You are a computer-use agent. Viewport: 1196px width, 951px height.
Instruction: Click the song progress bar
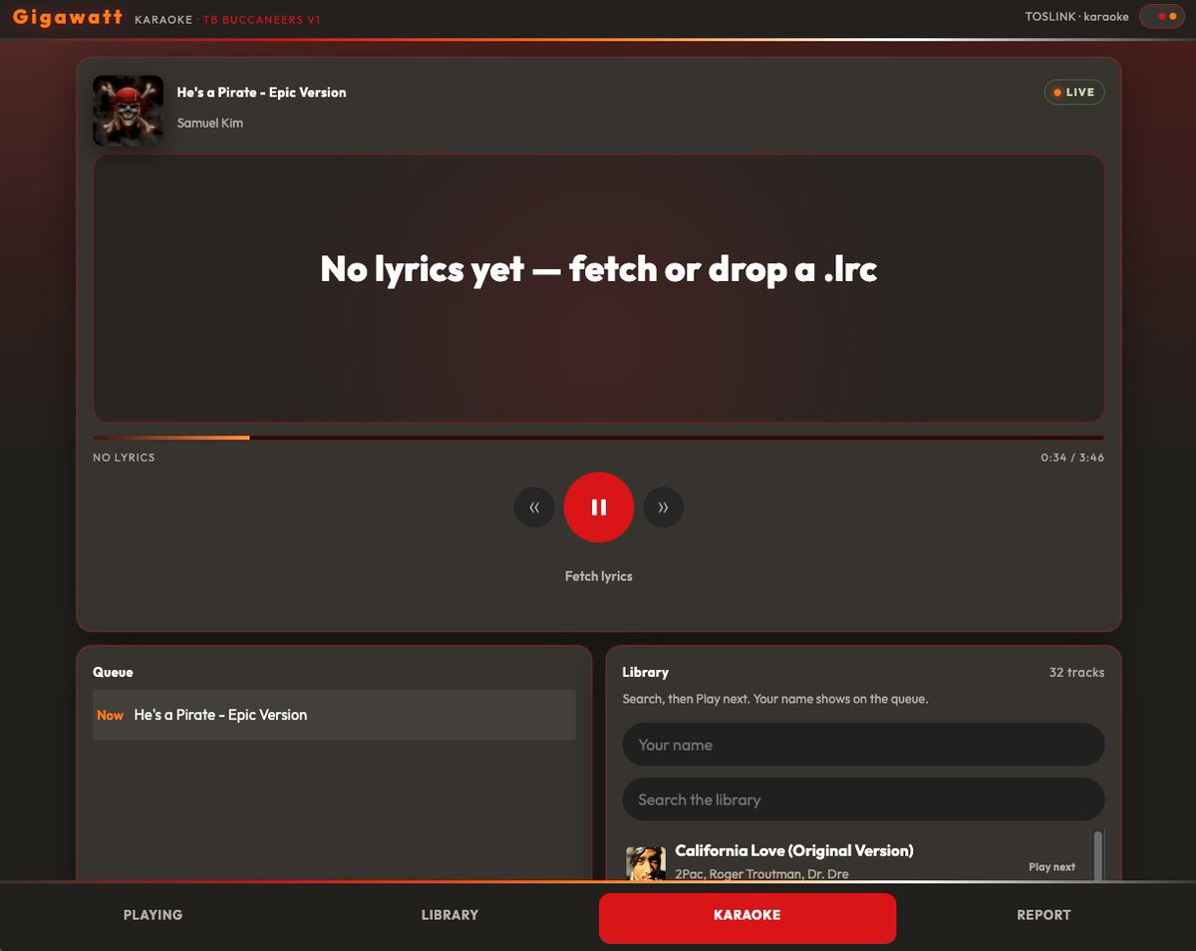[x=598, y=438]
